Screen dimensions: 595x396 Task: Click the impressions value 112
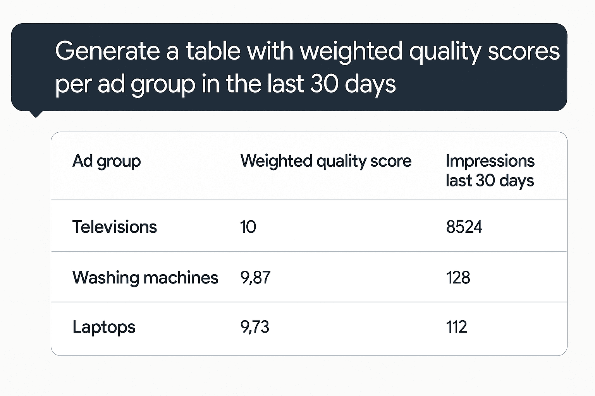pyautogui.click(x=456, y=327)
